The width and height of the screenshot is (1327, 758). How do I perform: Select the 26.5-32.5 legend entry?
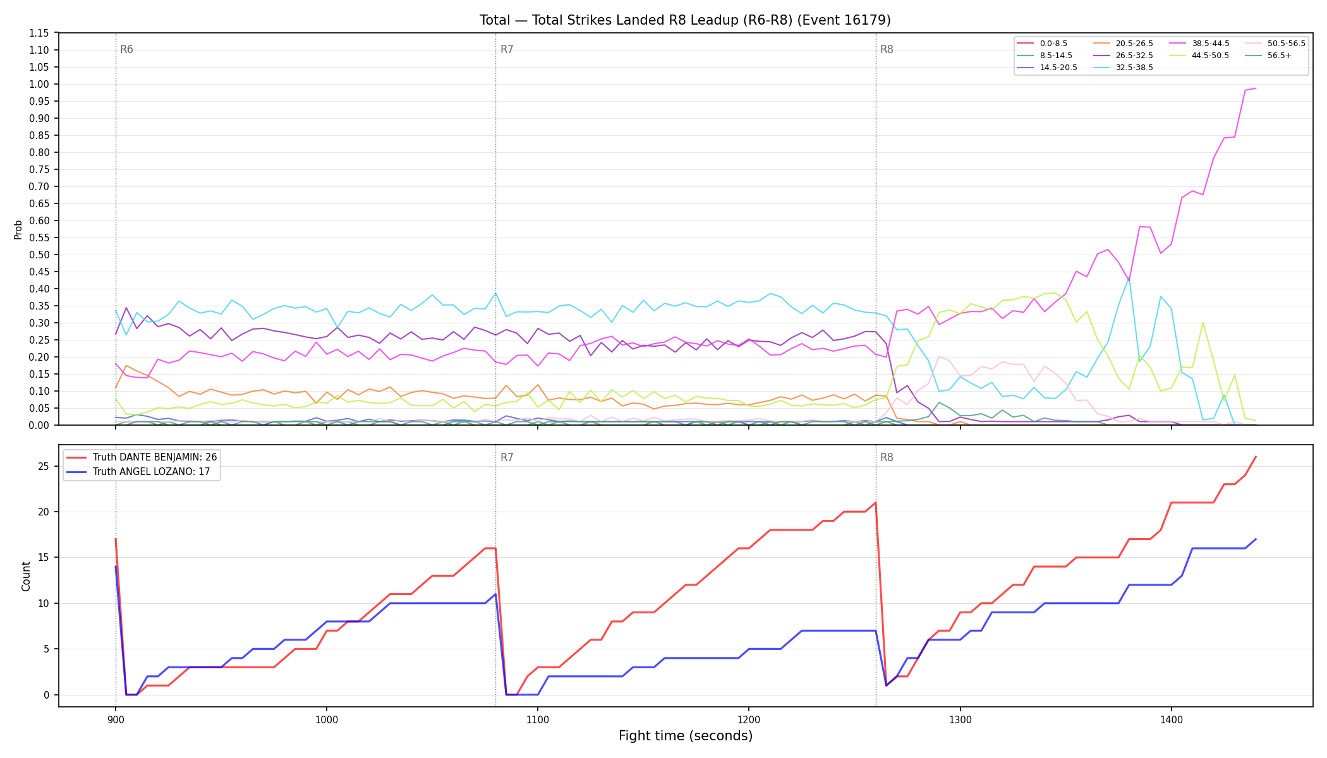(1123, 56)
